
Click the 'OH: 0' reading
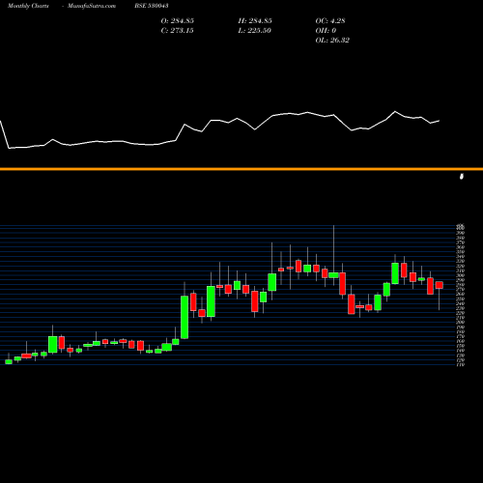326,31
